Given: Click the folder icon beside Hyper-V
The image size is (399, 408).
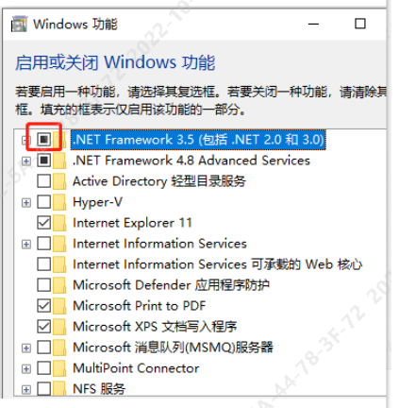Looking at the screenshot, I should [x=59, y=202].
